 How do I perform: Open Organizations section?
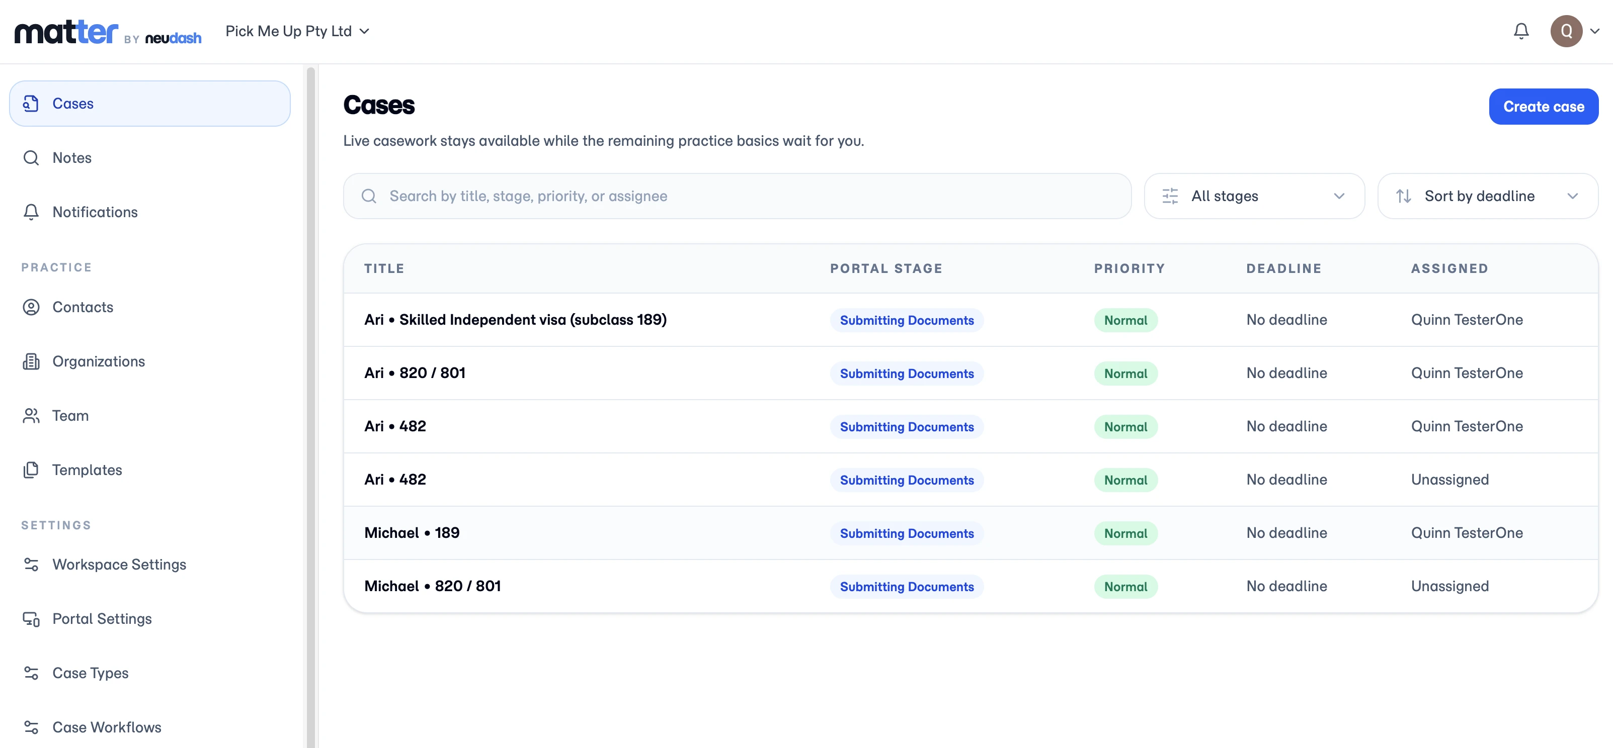coord(149,361)
